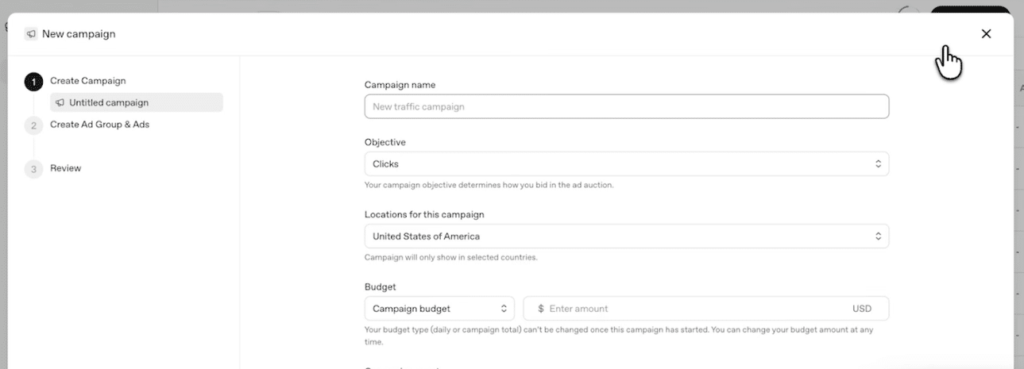The height and width of the screenshot is (369, 1024).
Task: Click the megaphone icon beside New campaign title
Action: (x=31, y=34)
